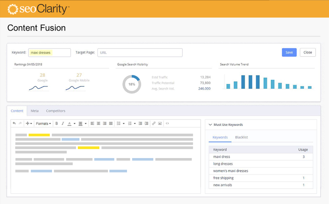Viewport: 329px width, 204px height.
Task: Click the undo arrow in editor toolbar
Action: tap(14, 123)
